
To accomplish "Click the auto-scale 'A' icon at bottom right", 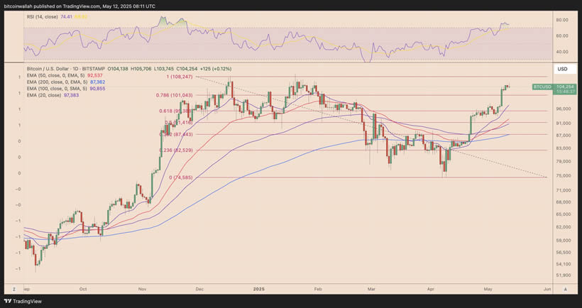I will tap(565, 290).
